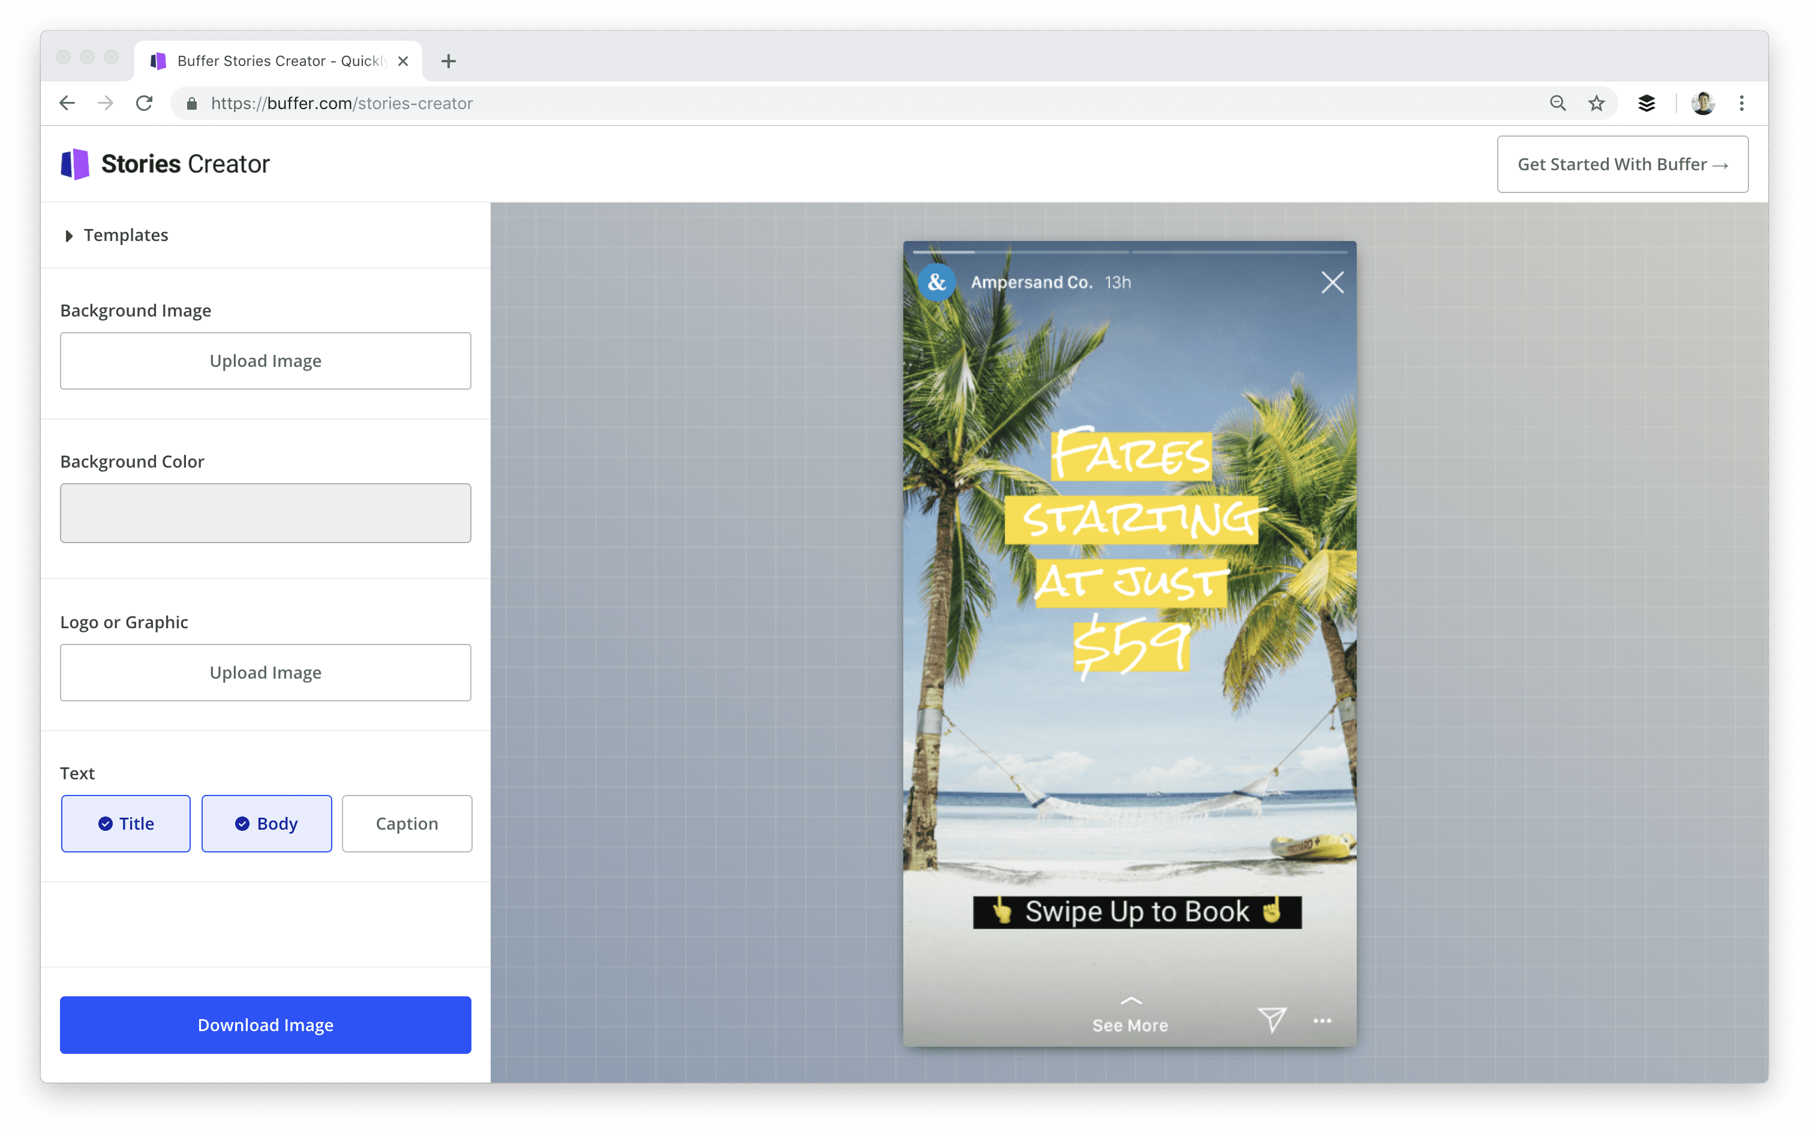
Task: Enable the Caption text option
Action: 407,822
